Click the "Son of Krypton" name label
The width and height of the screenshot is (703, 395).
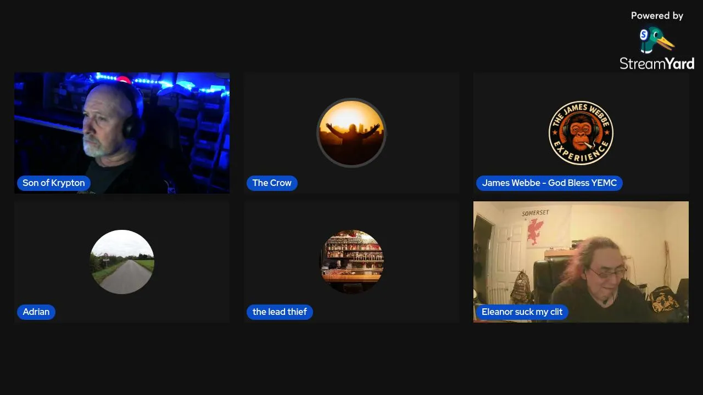54,183
